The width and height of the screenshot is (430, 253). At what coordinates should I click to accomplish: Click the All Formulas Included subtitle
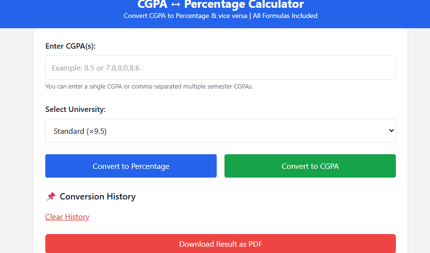[x=285, y=16]
